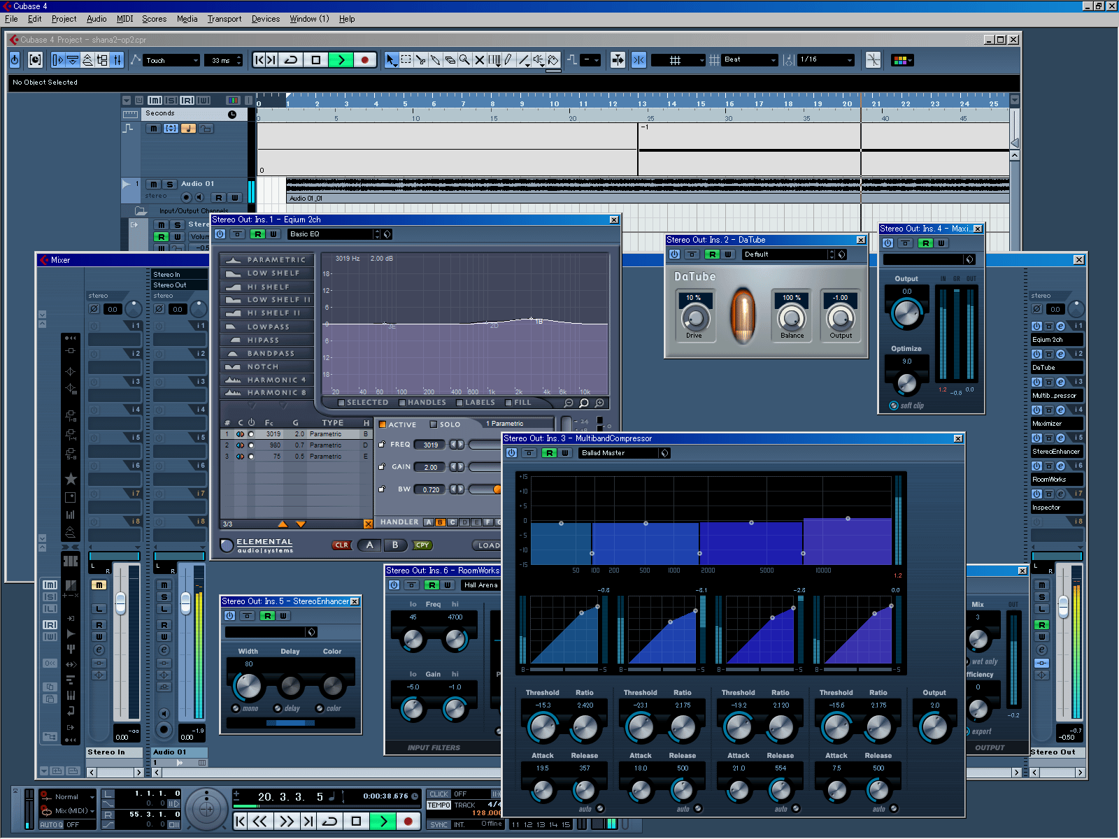Open the 1/16 quantize dropdown
The height and width of the screenshot is (839, 1119).
[x=826, y=60]
